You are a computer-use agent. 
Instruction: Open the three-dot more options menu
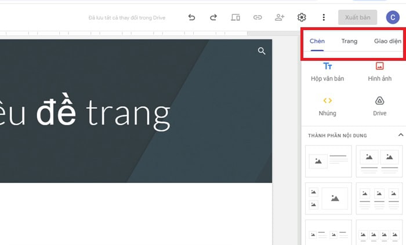pos(324,17)
